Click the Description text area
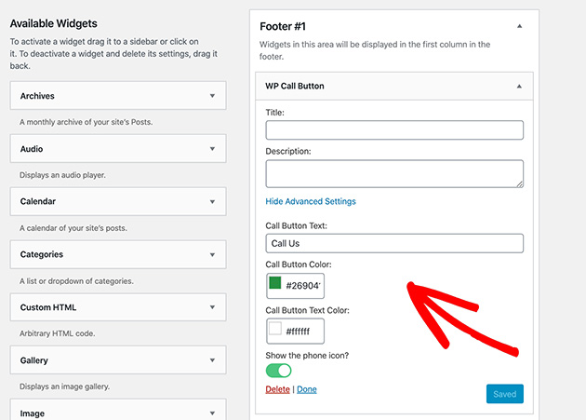This screenshot has height=420, width=586. pyautogui.click(x=394, y=174)
